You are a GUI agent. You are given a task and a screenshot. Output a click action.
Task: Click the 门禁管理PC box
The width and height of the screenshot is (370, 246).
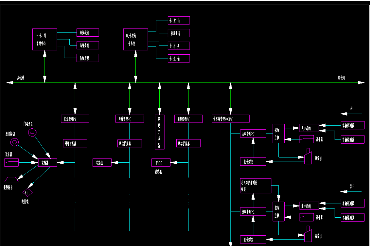(75, 119)
